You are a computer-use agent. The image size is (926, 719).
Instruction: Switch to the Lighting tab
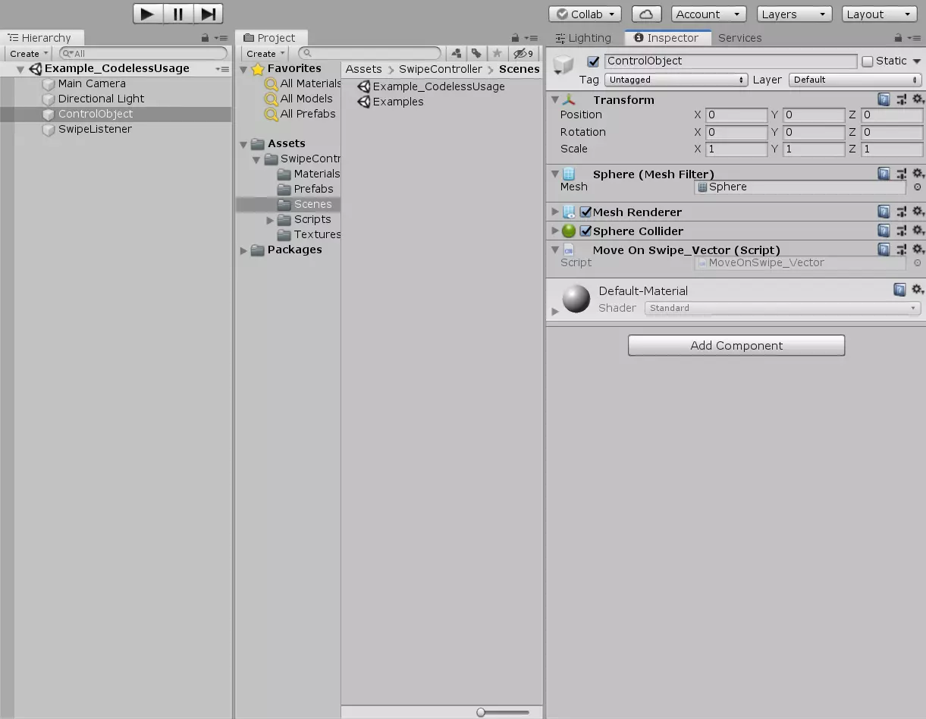pyautogui.click(x=583, y=38)
